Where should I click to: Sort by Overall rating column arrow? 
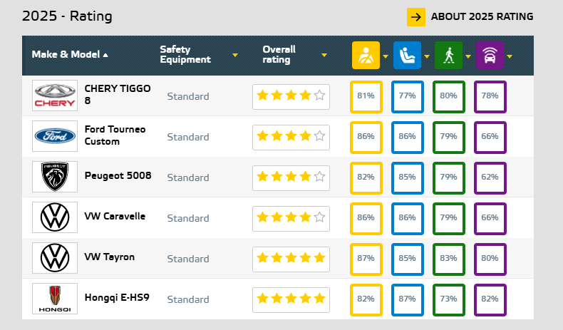coord(324,55)
